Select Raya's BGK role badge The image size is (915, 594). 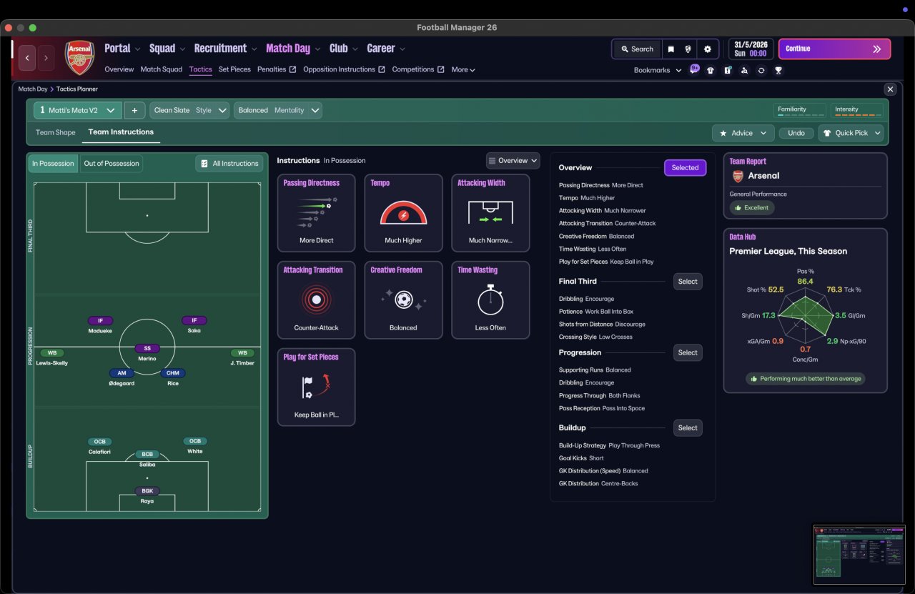(x=147, y=491)
